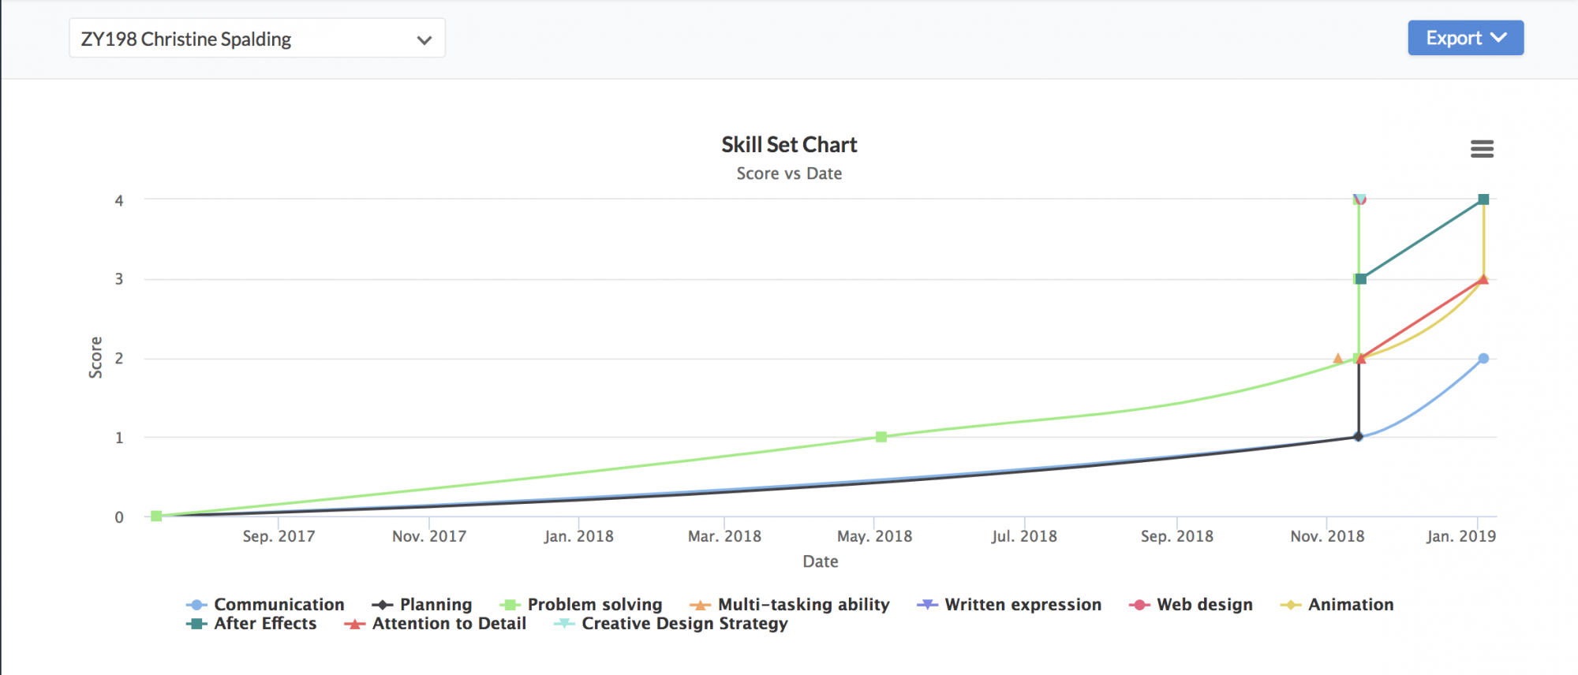Click the Skill Set Chart title

(789, 145)
